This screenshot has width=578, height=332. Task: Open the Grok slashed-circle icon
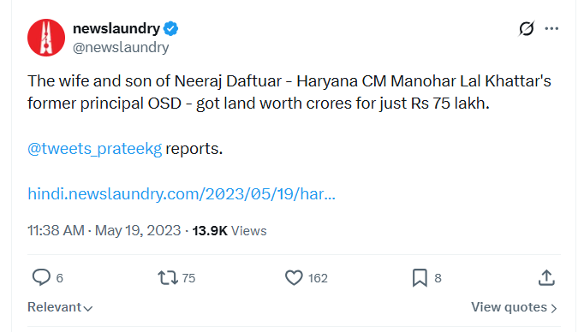[x=527, y=28]
